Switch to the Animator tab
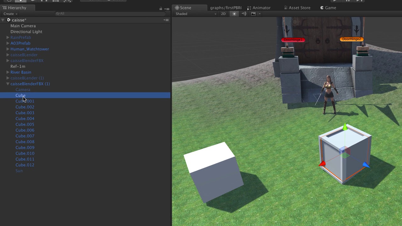This screenshot has height=226, width=402. (259, 8)
